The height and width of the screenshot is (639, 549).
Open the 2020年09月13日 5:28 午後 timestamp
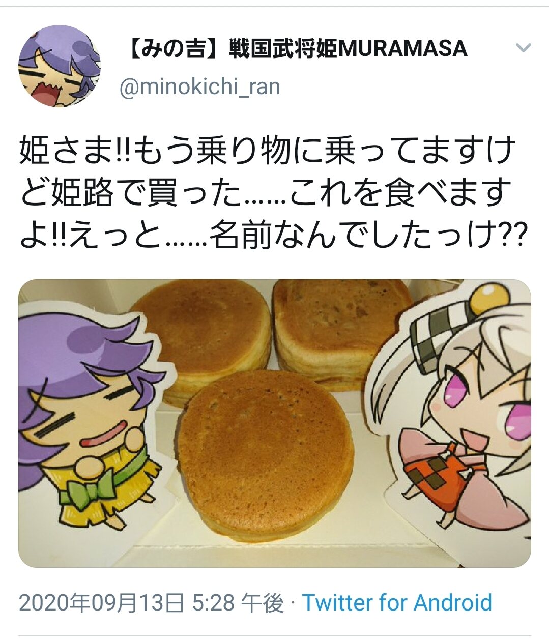(x=151, y=603)
